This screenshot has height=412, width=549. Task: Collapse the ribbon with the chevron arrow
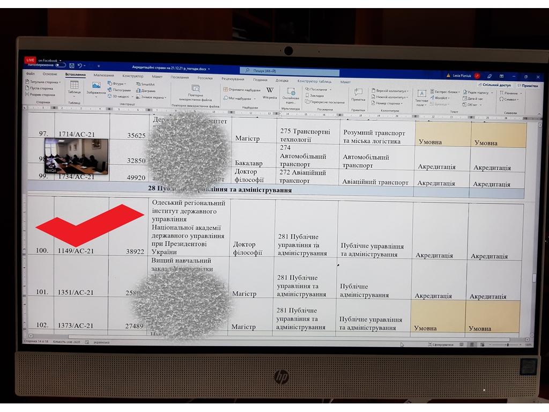point(539,114)
